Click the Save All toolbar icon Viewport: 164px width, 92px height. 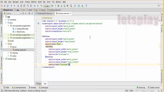(x=5, y=6)
